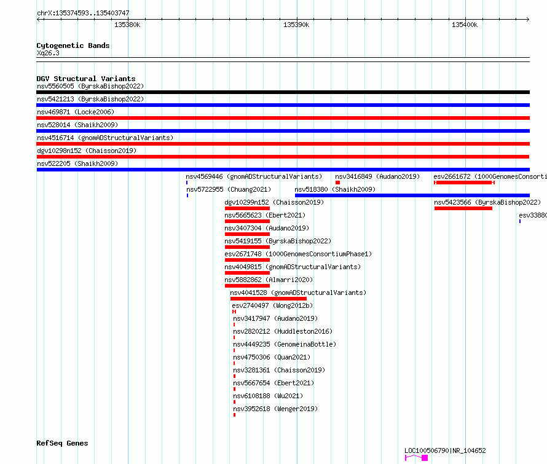Open nsv6108188 (Wu2021) variant
This screenshot has height=464, width=547.
tap(268, 396)
